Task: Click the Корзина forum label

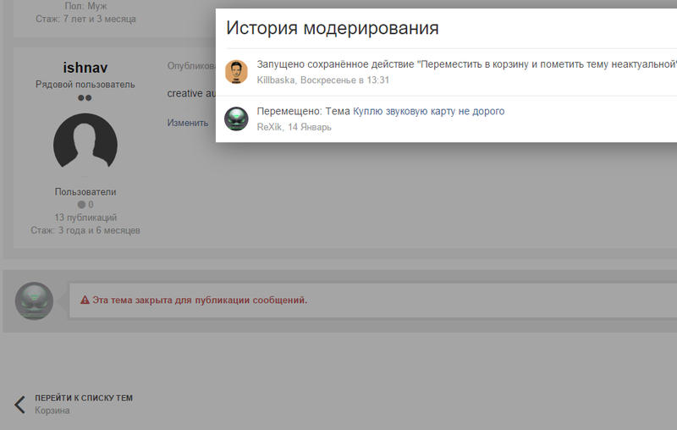Action: [x=52, y=411]
